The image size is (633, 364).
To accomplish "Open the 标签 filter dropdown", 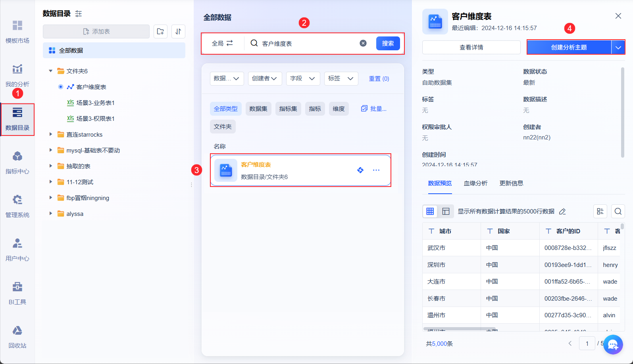I will pyautogui.click(x=341, y=78).
